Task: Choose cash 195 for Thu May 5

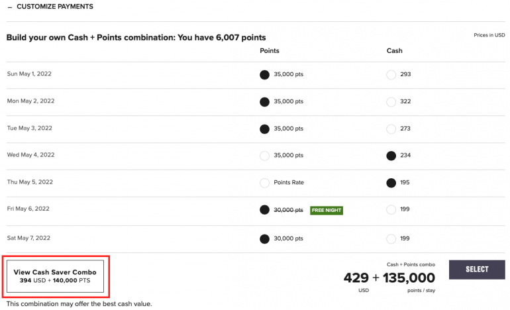Action: (x=391, y=183)
